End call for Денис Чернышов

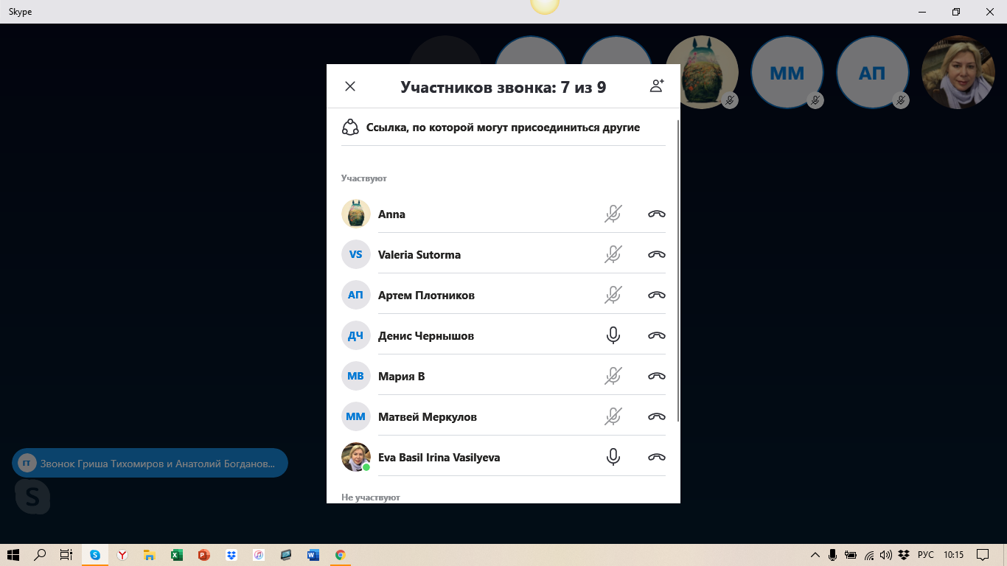[x=656, y=336]
